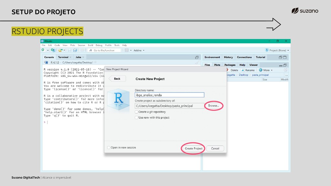This screenshot has height=186, width=331.
Task: Click the New File green plus icon
Action: tap(43, 50)
